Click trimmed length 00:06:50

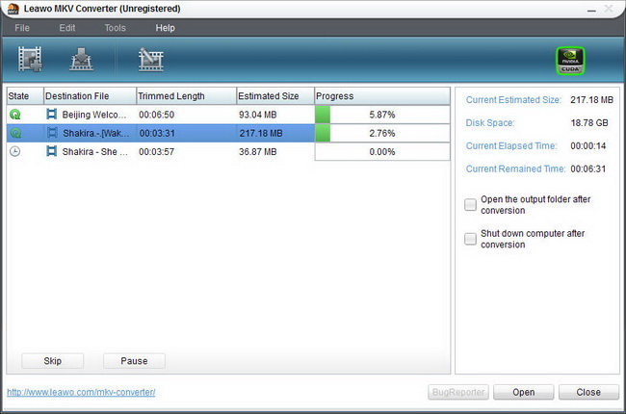(156, 115)
